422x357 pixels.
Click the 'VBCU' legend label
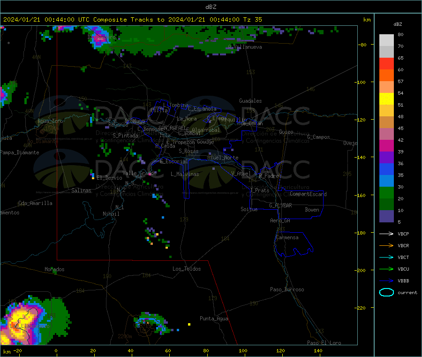[x=403, y=269]
